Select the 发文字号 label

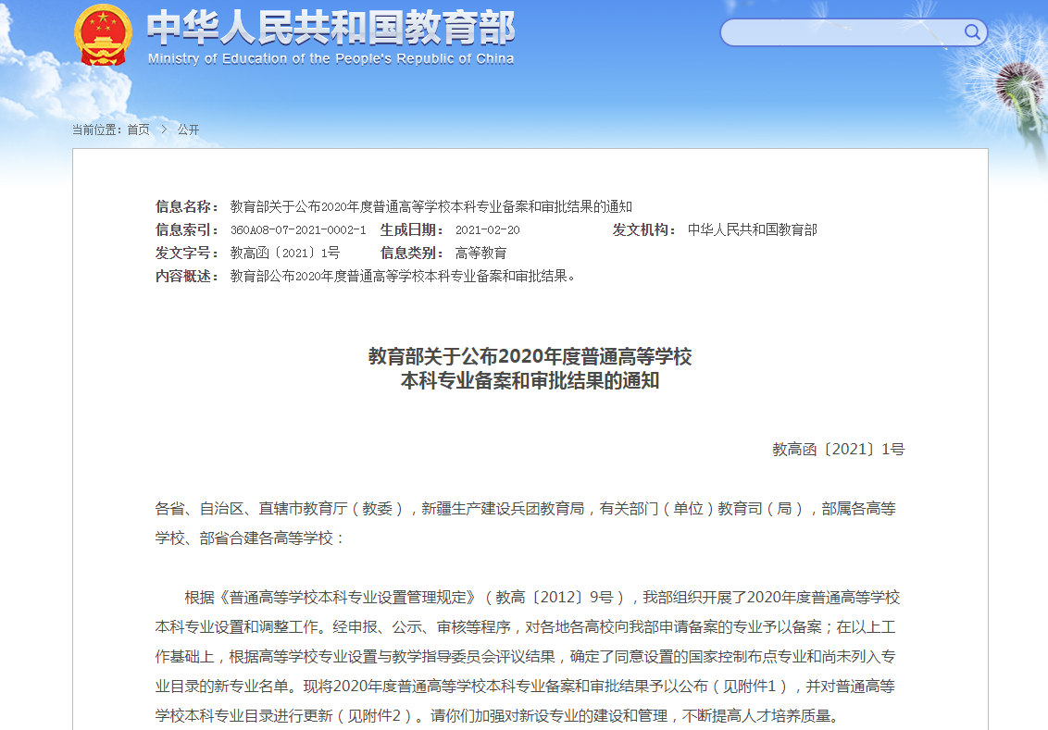(188, 254)
